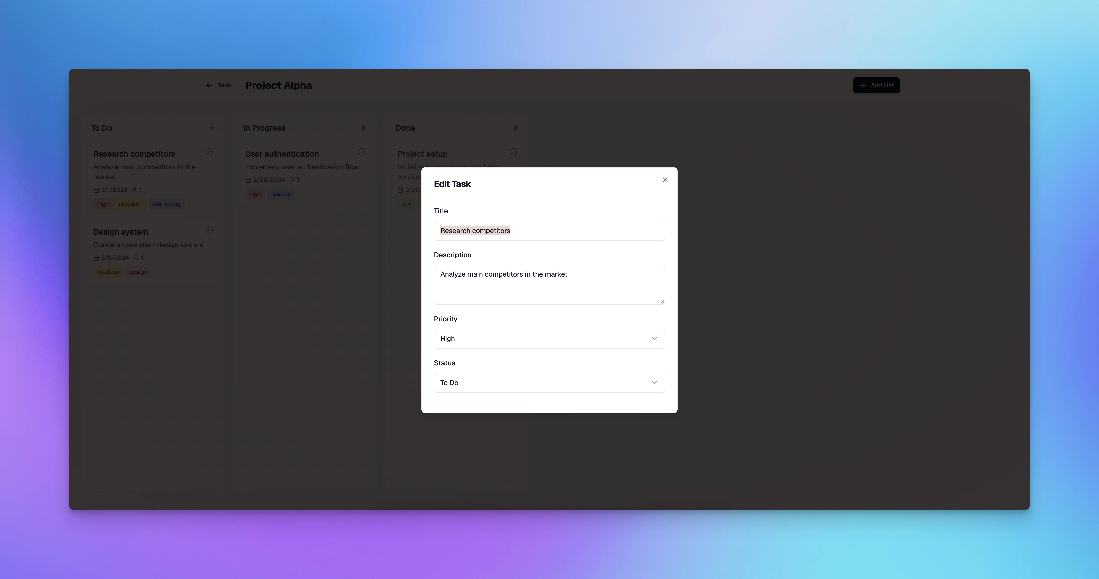Screen dimensions: 1099x579
Task: Click the high tag on User authentication
Action: pyautogui.click(x=255, y=194)
